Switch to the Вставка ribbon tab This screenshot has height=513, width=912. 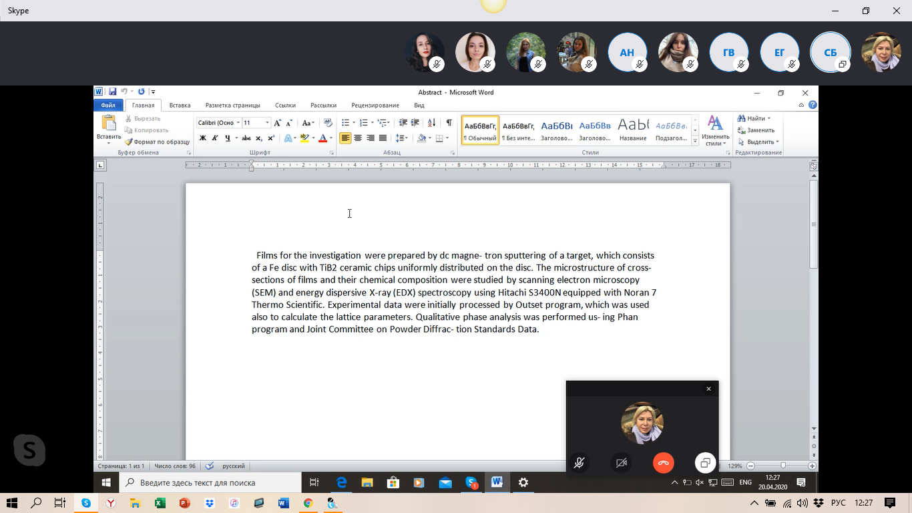(180, 106)
